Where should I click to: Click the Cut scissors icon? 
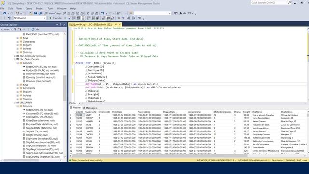[x=88, y=13]
